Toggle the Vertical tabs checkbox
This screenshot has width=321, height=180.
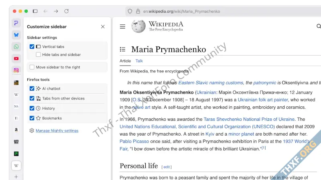(x=32, y=46)
